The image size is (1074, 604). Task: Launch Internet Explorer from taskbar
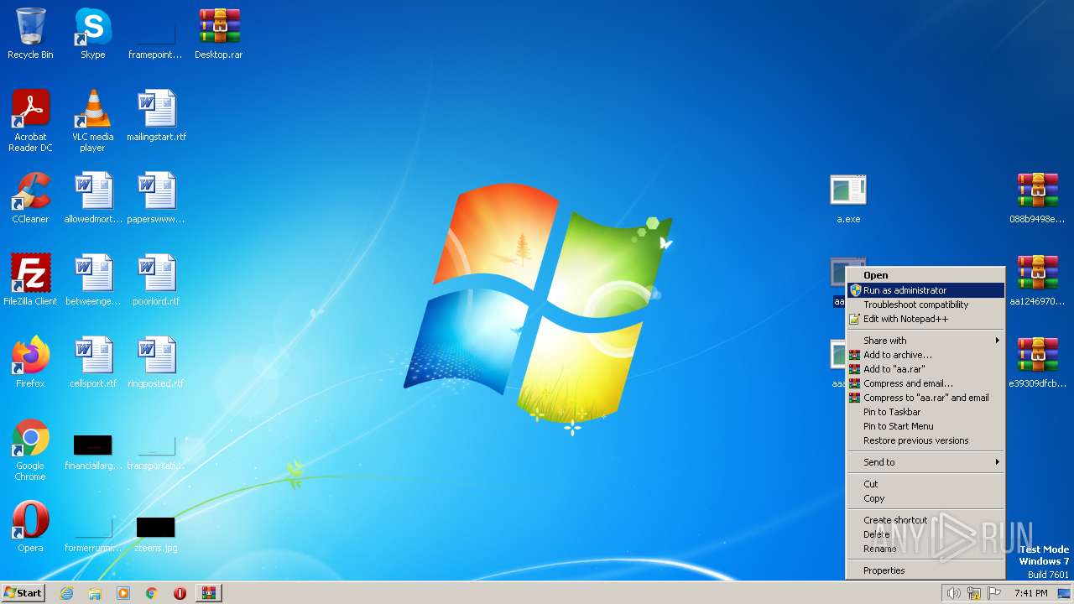click(x=67, y=593)
